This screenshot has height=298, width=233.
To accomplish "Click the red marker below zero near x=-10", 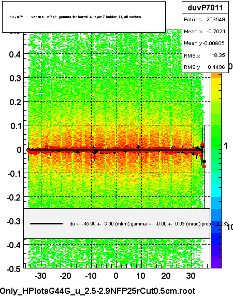I will 94,157.
